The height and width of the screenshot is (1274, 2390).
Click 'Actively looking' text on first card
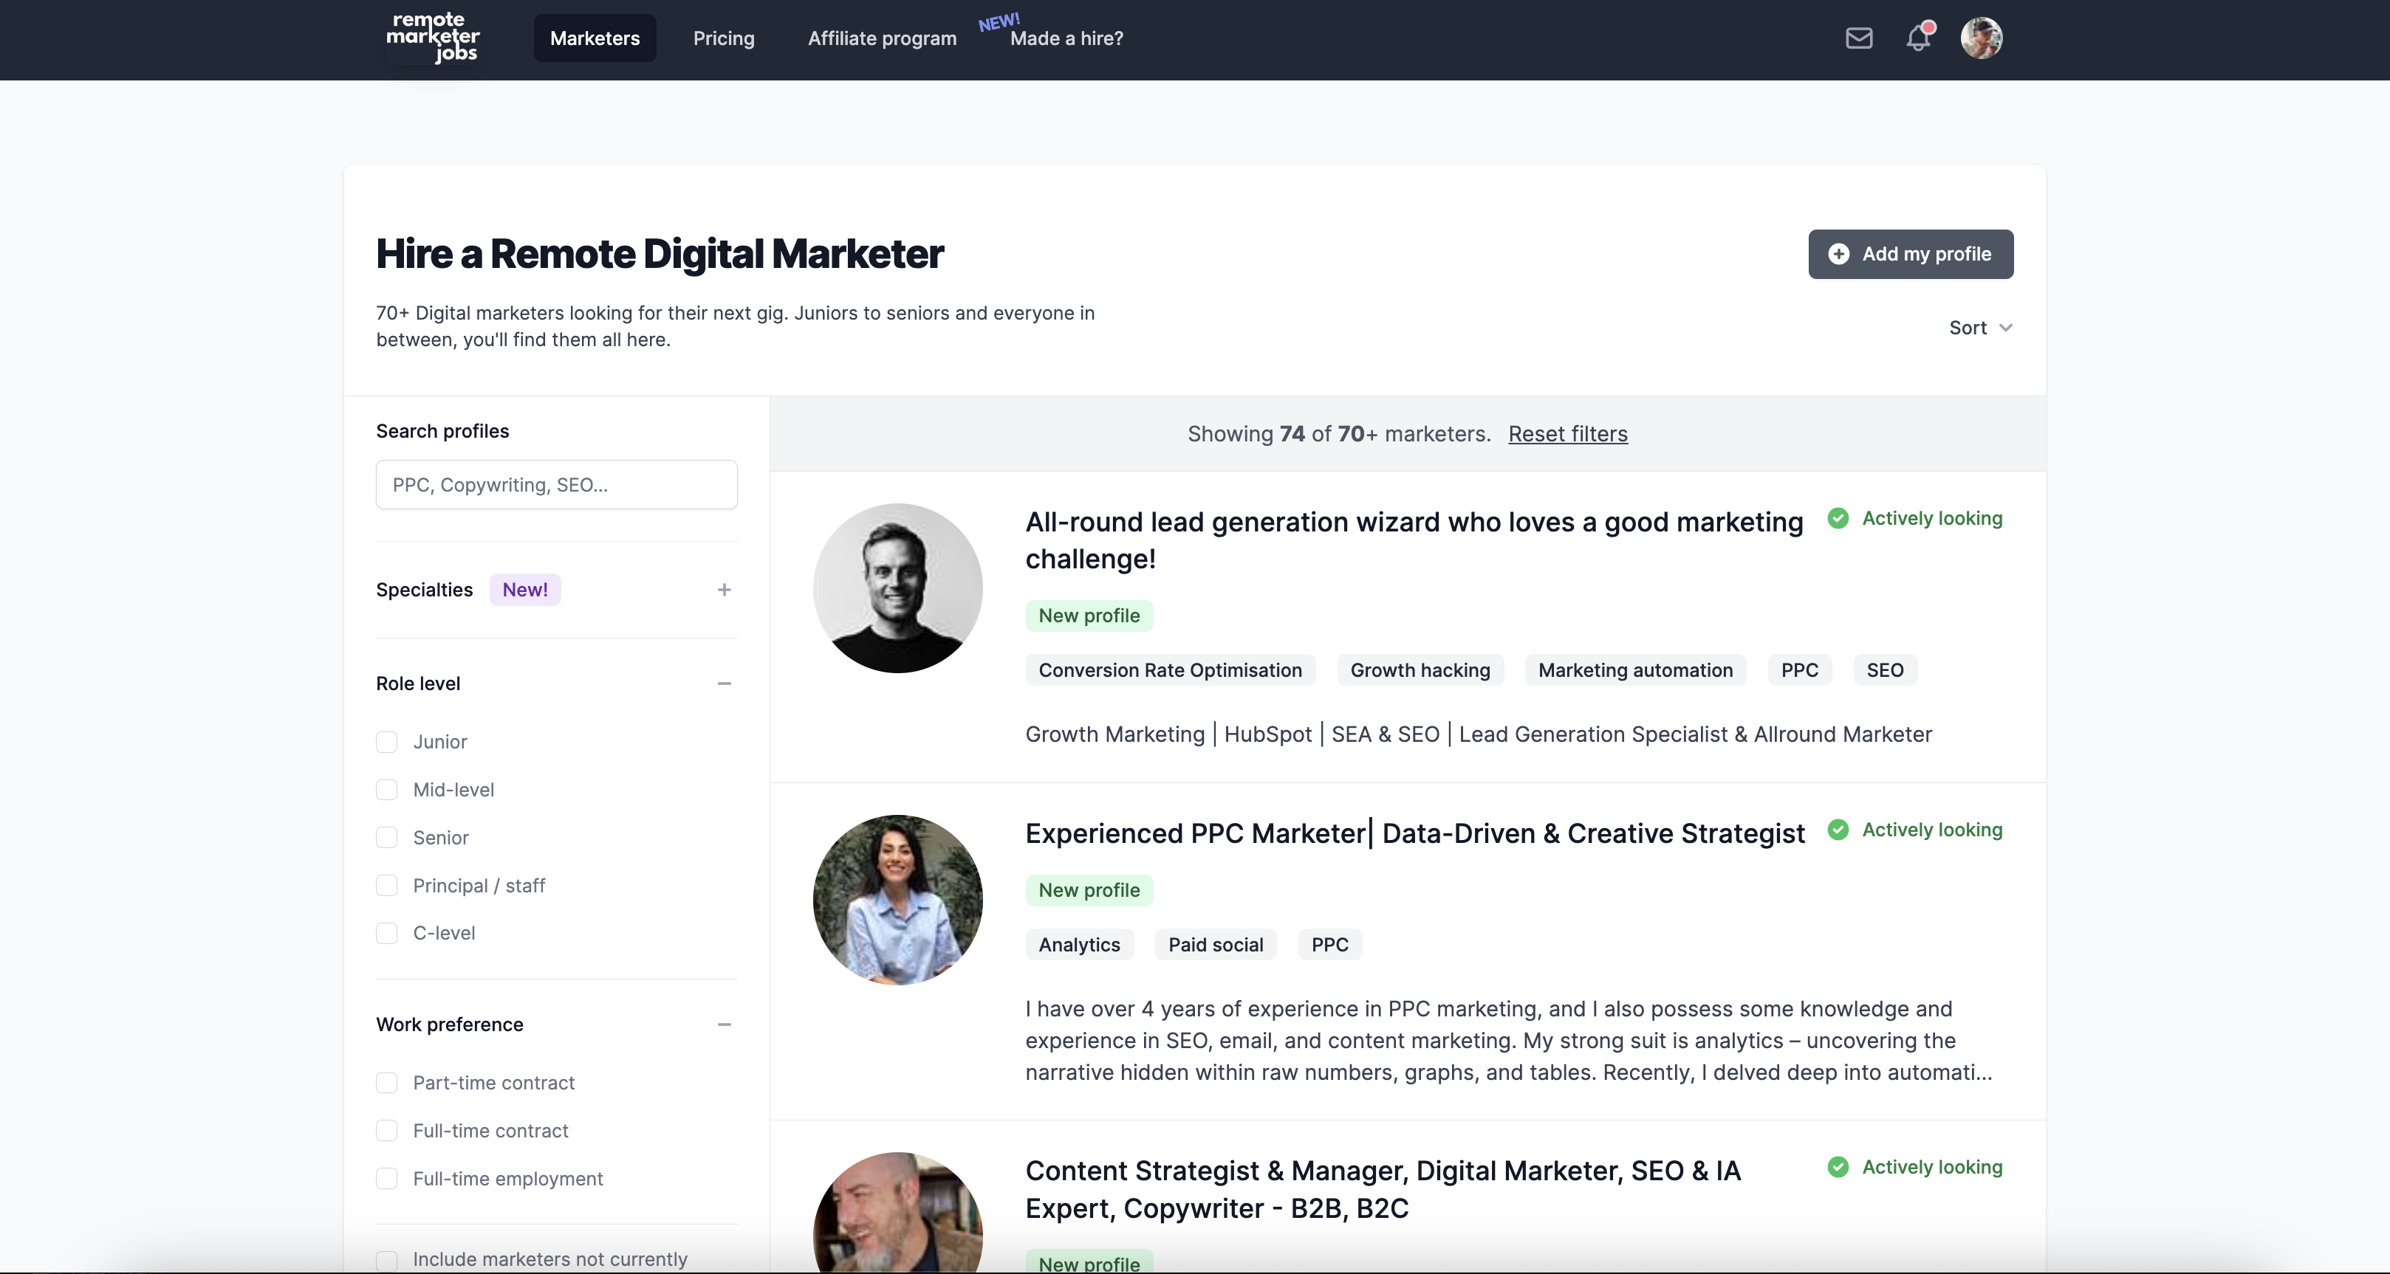coord(1931,518)
